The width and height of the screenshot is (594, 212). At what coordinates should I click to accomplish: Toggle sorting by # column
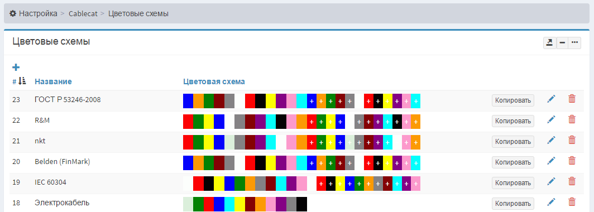(20, 81)
